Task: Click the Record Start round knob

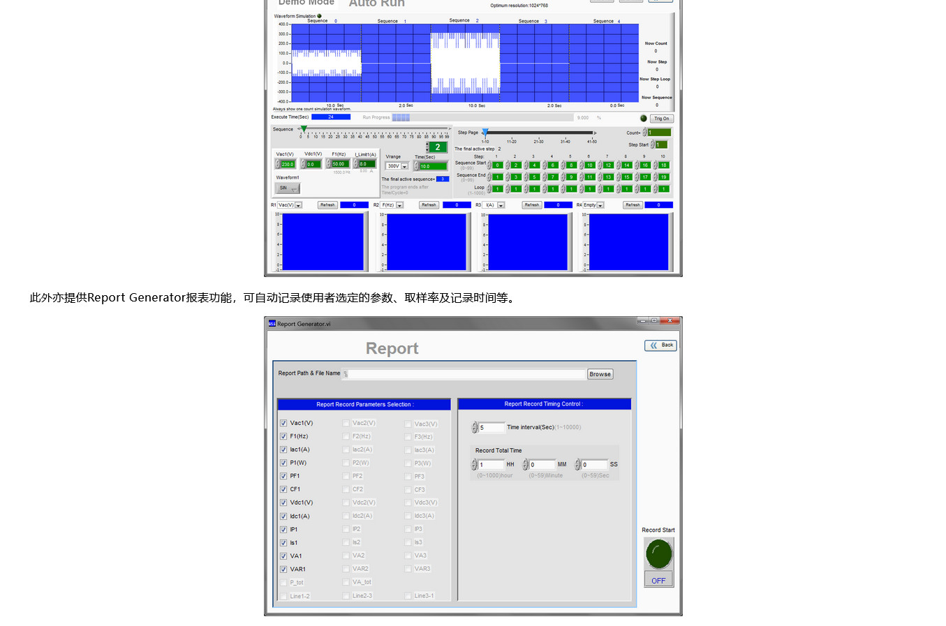Action: [658, 555]
